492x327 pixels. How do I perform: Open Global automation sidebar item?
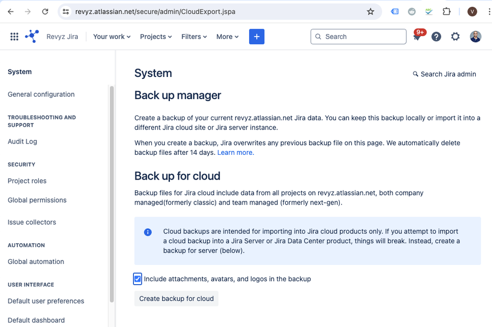coord(36,262)
